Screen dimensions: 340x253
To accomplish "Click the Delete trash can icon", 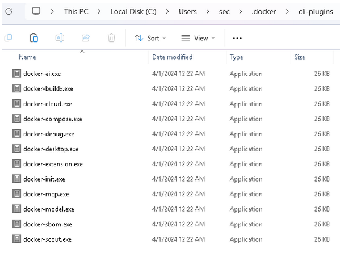I will [111, 38].
